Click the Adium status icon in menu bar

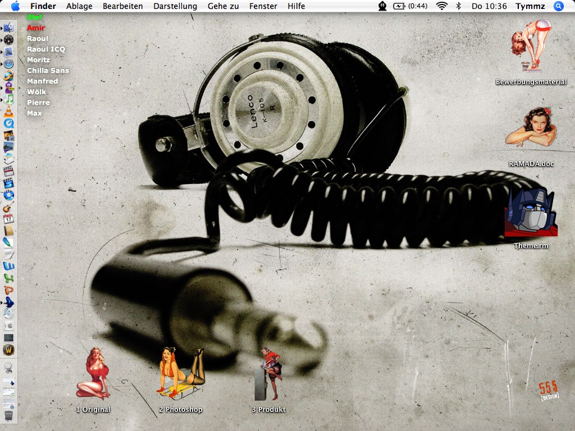[x=382, y=6]
